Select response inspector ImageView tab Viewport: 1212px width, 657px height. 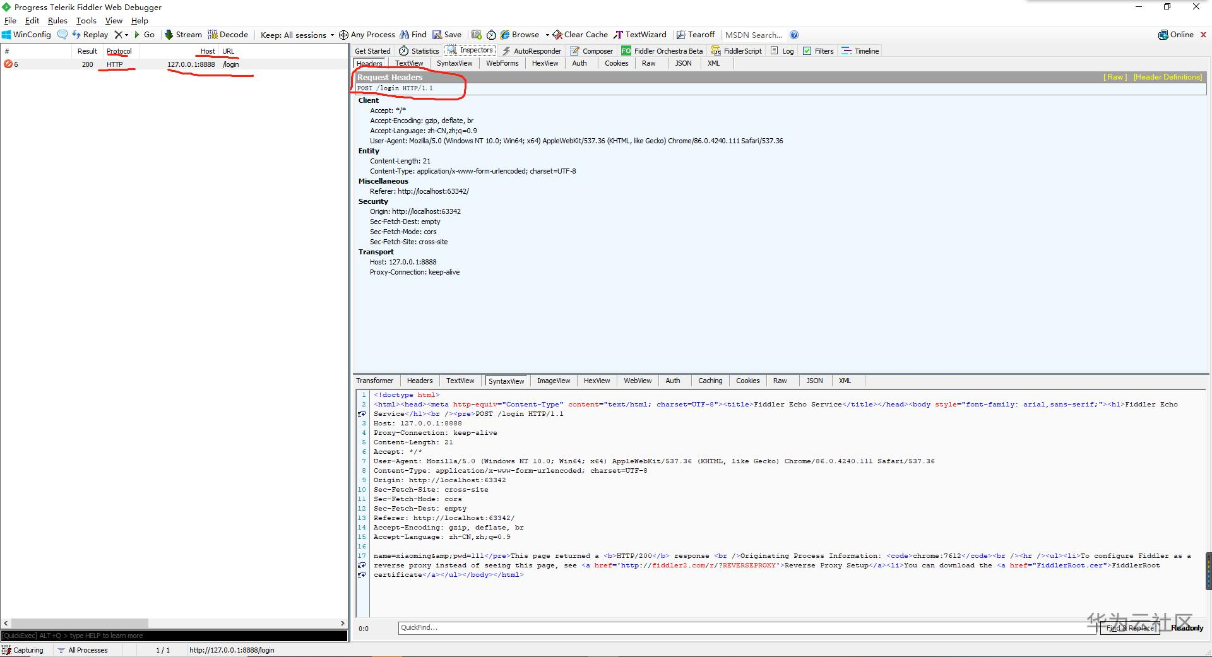tap(554, 381)
